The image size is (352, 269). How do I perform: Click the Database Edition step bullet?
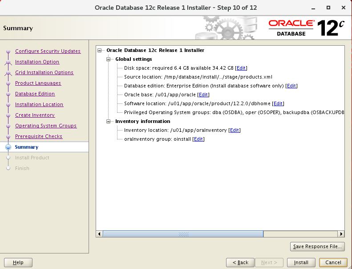[8, 94]
